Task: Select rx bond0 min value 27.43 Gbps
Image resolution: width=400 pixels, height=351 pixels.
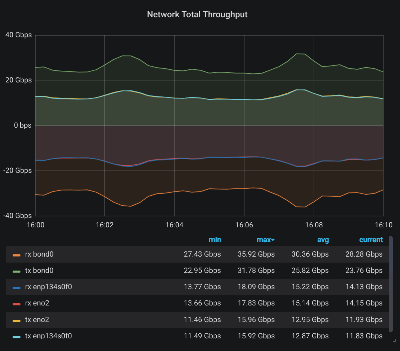Action: [x=202, y=254]
